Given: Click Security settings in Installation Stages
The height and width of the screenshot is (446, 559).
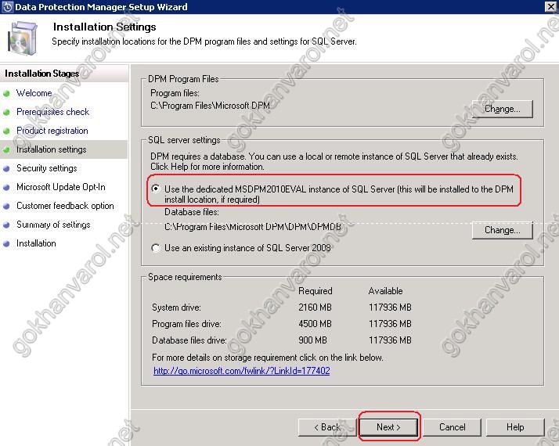Looking at the screenshot, I should click(46, 168).
